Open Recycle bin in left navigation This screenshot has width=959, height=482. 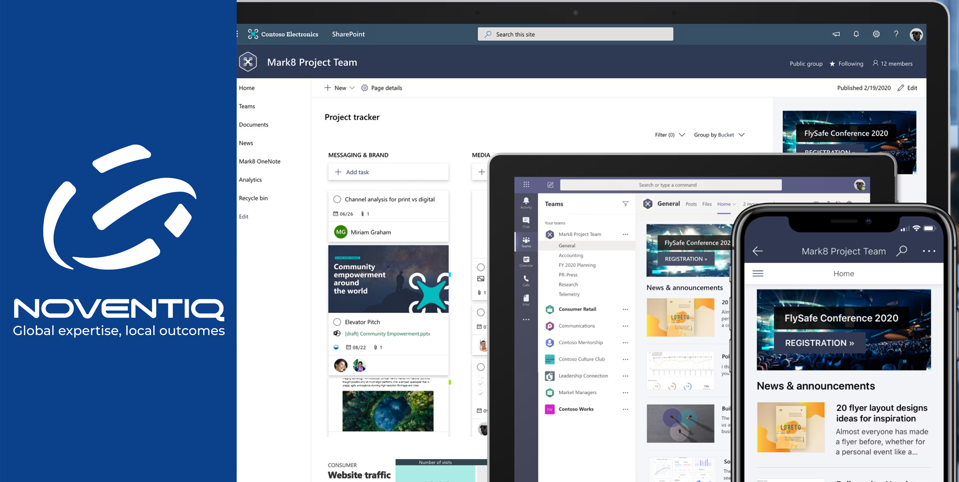pos(253,198)
